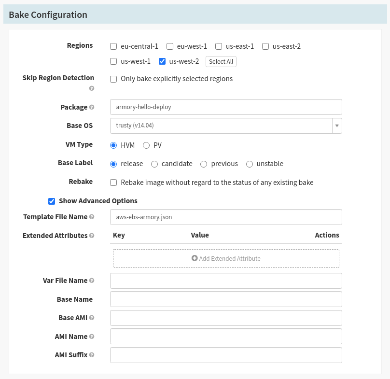Click help icon beside Var File Name
This screenshot has height=379, width=390.
[x=92, y=281]
